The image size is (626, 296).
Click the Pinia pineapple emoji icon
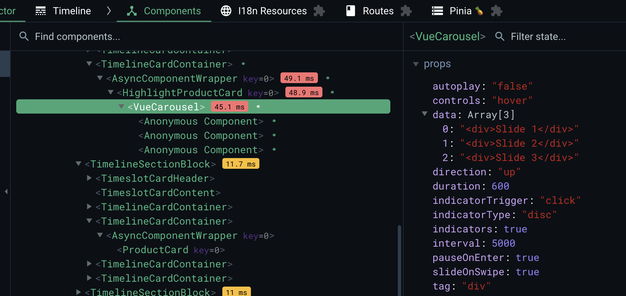[479, 11]
